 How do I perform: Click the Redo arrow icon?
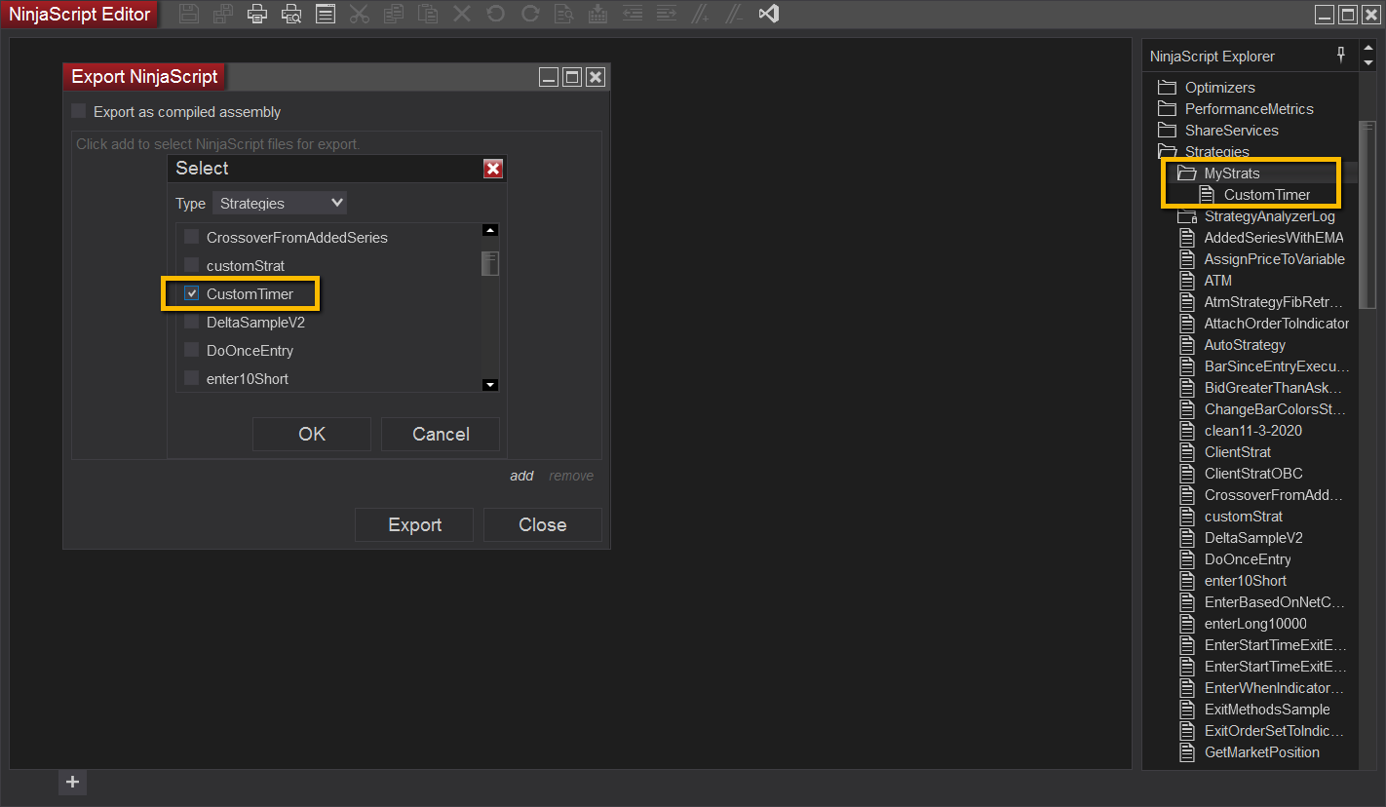pos(530,15)
